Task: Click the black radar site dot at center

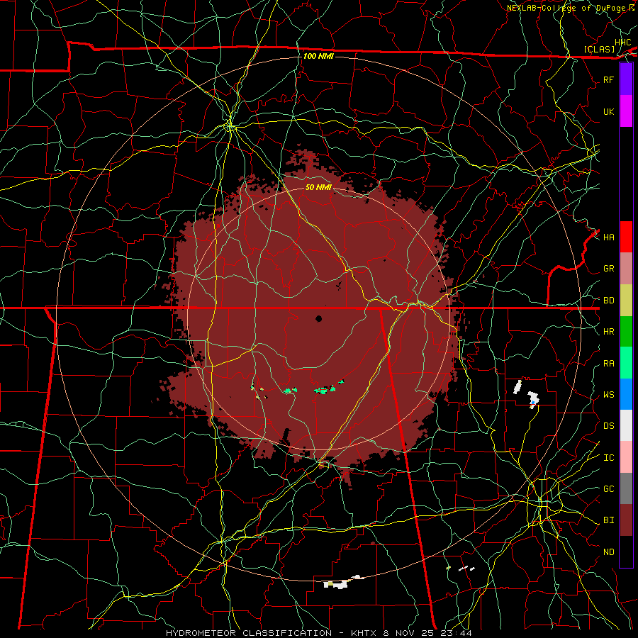Action: pyautogui.click(x=318, y=318)
